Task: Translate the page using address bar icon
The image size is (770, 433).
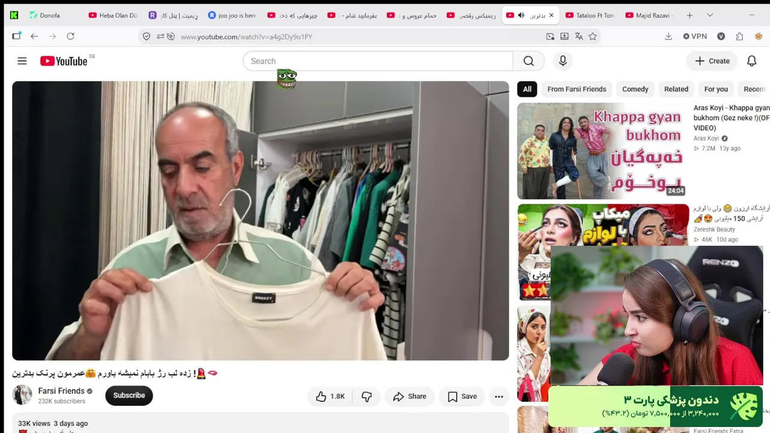Action: pos(579,37)
